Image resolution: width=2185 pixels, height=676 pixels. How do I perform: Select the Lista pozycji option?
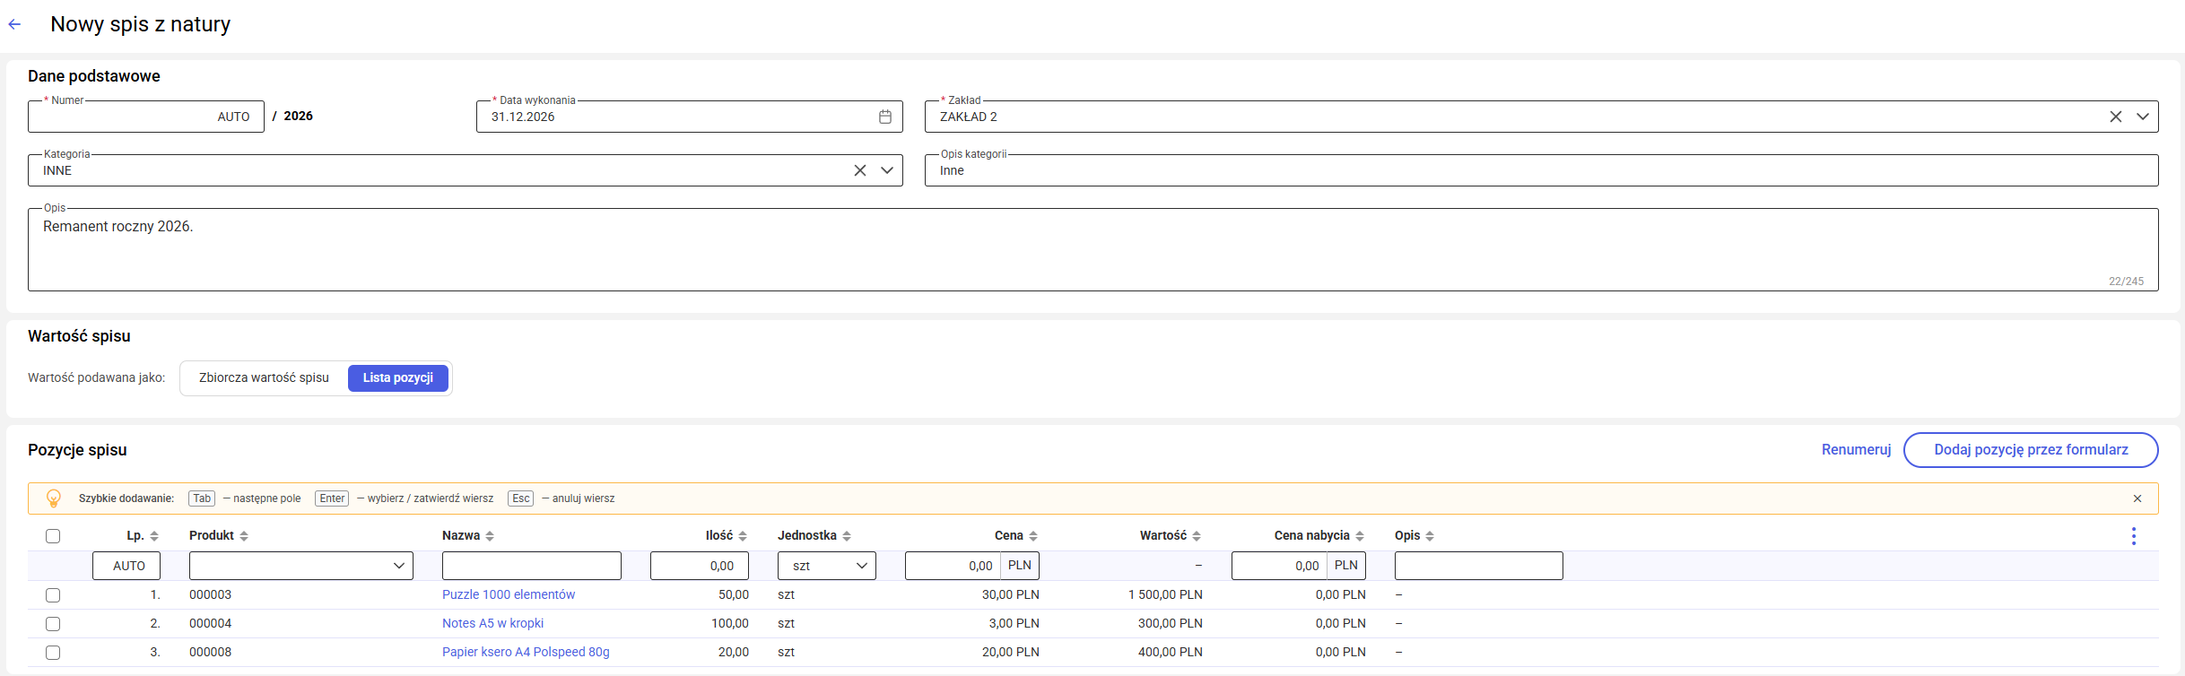pyautogui.click(x=398, y=378)
